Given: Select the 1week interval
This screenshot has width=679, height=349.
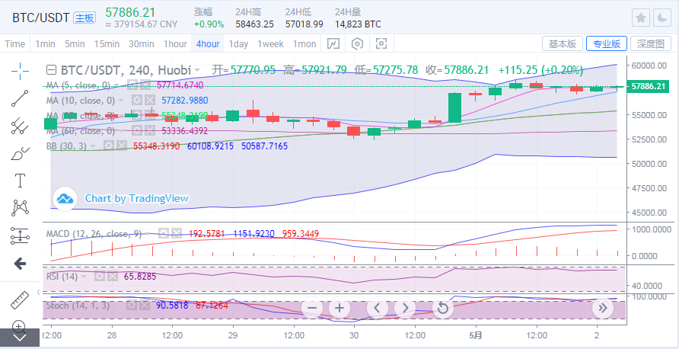Looking at the screenshot, I should (x=270, y=43).
